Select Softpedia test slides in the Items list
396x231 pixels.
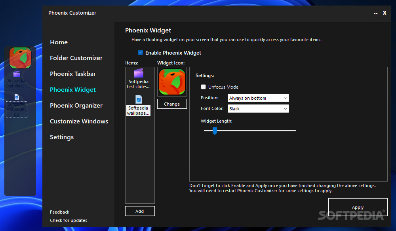pos(138,79)
